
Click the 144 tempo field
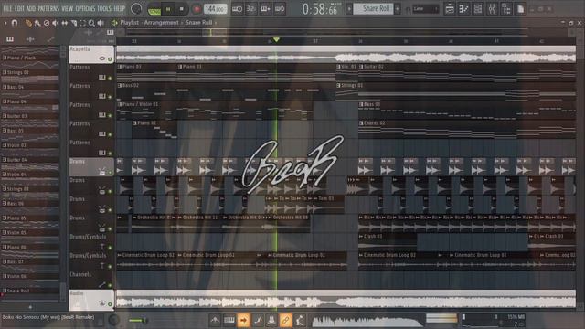[x=215, y=9]
